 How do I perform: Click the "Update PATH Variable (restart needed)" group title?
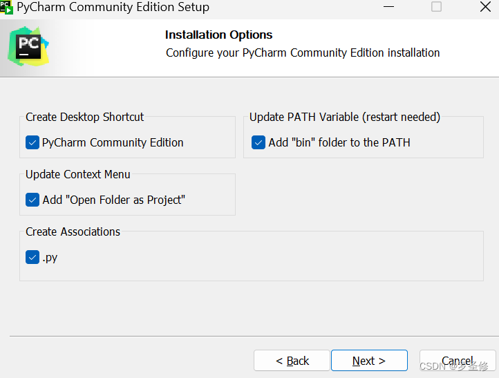(345, 117)
